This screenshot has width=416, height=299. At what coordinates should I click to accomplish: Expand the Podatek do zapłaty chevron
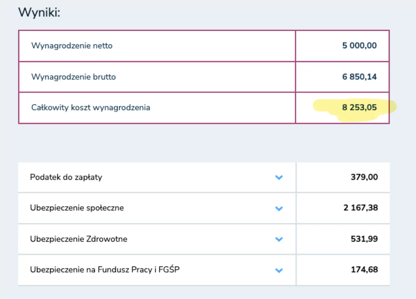279,177
